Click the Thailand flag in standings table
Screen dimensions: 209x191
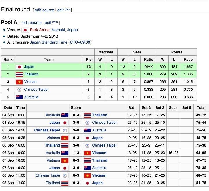[x=19, y=74]
